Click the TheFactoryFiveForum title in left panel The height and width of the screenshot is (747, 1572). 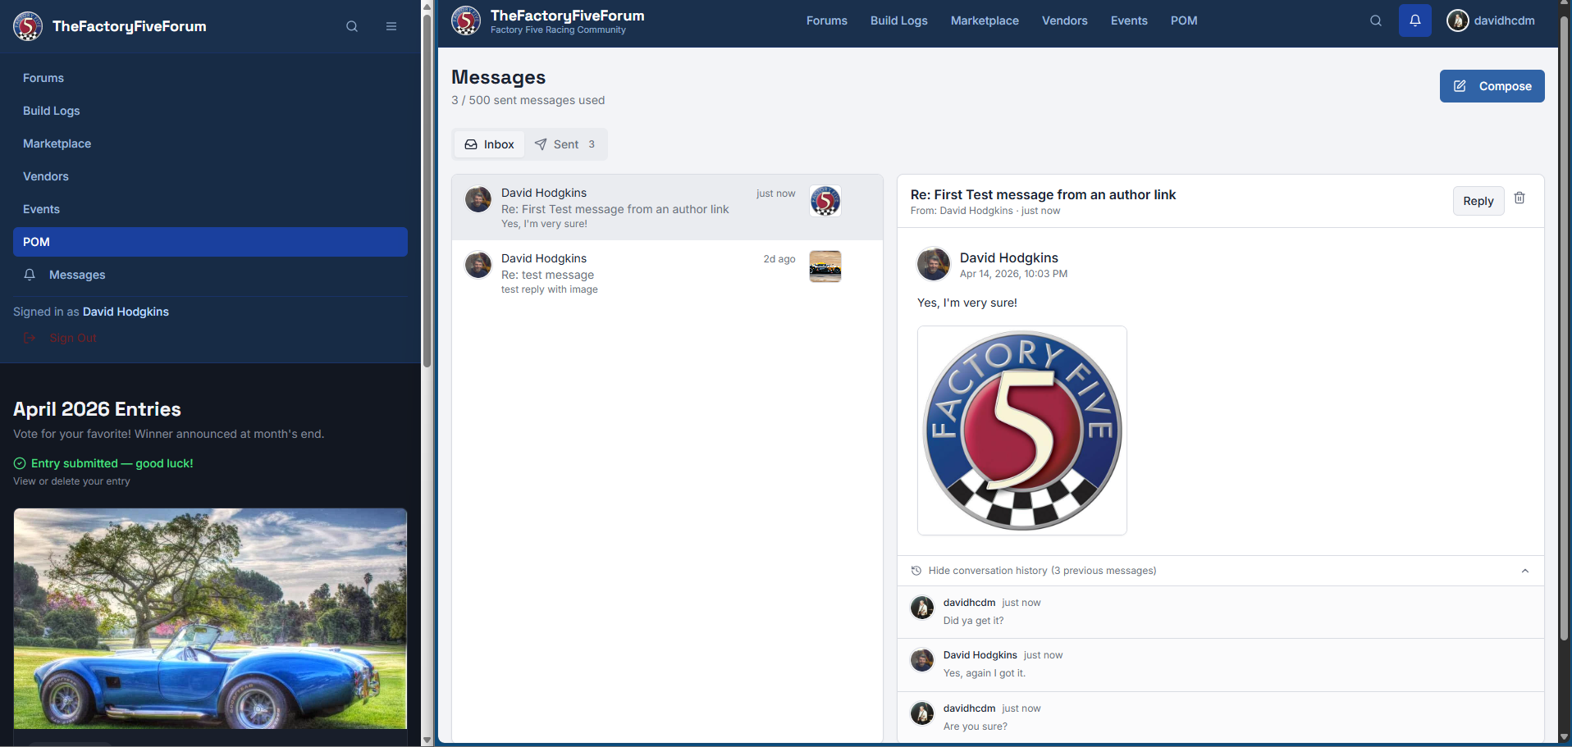pos(130,26)
